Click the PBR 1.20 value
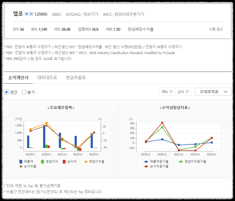 113,29
